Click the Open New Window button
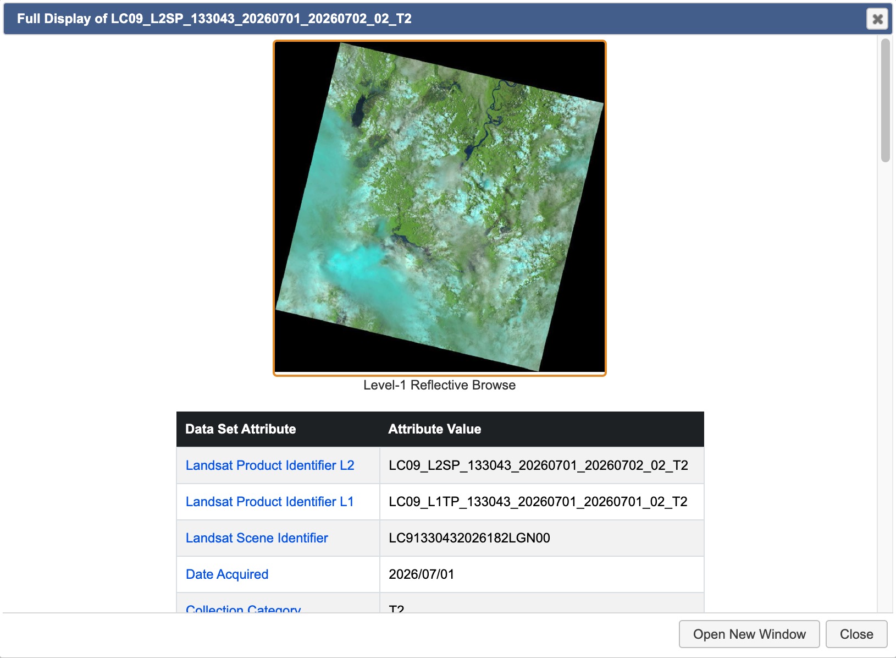 pyautogui.click(x=749, y=634)
